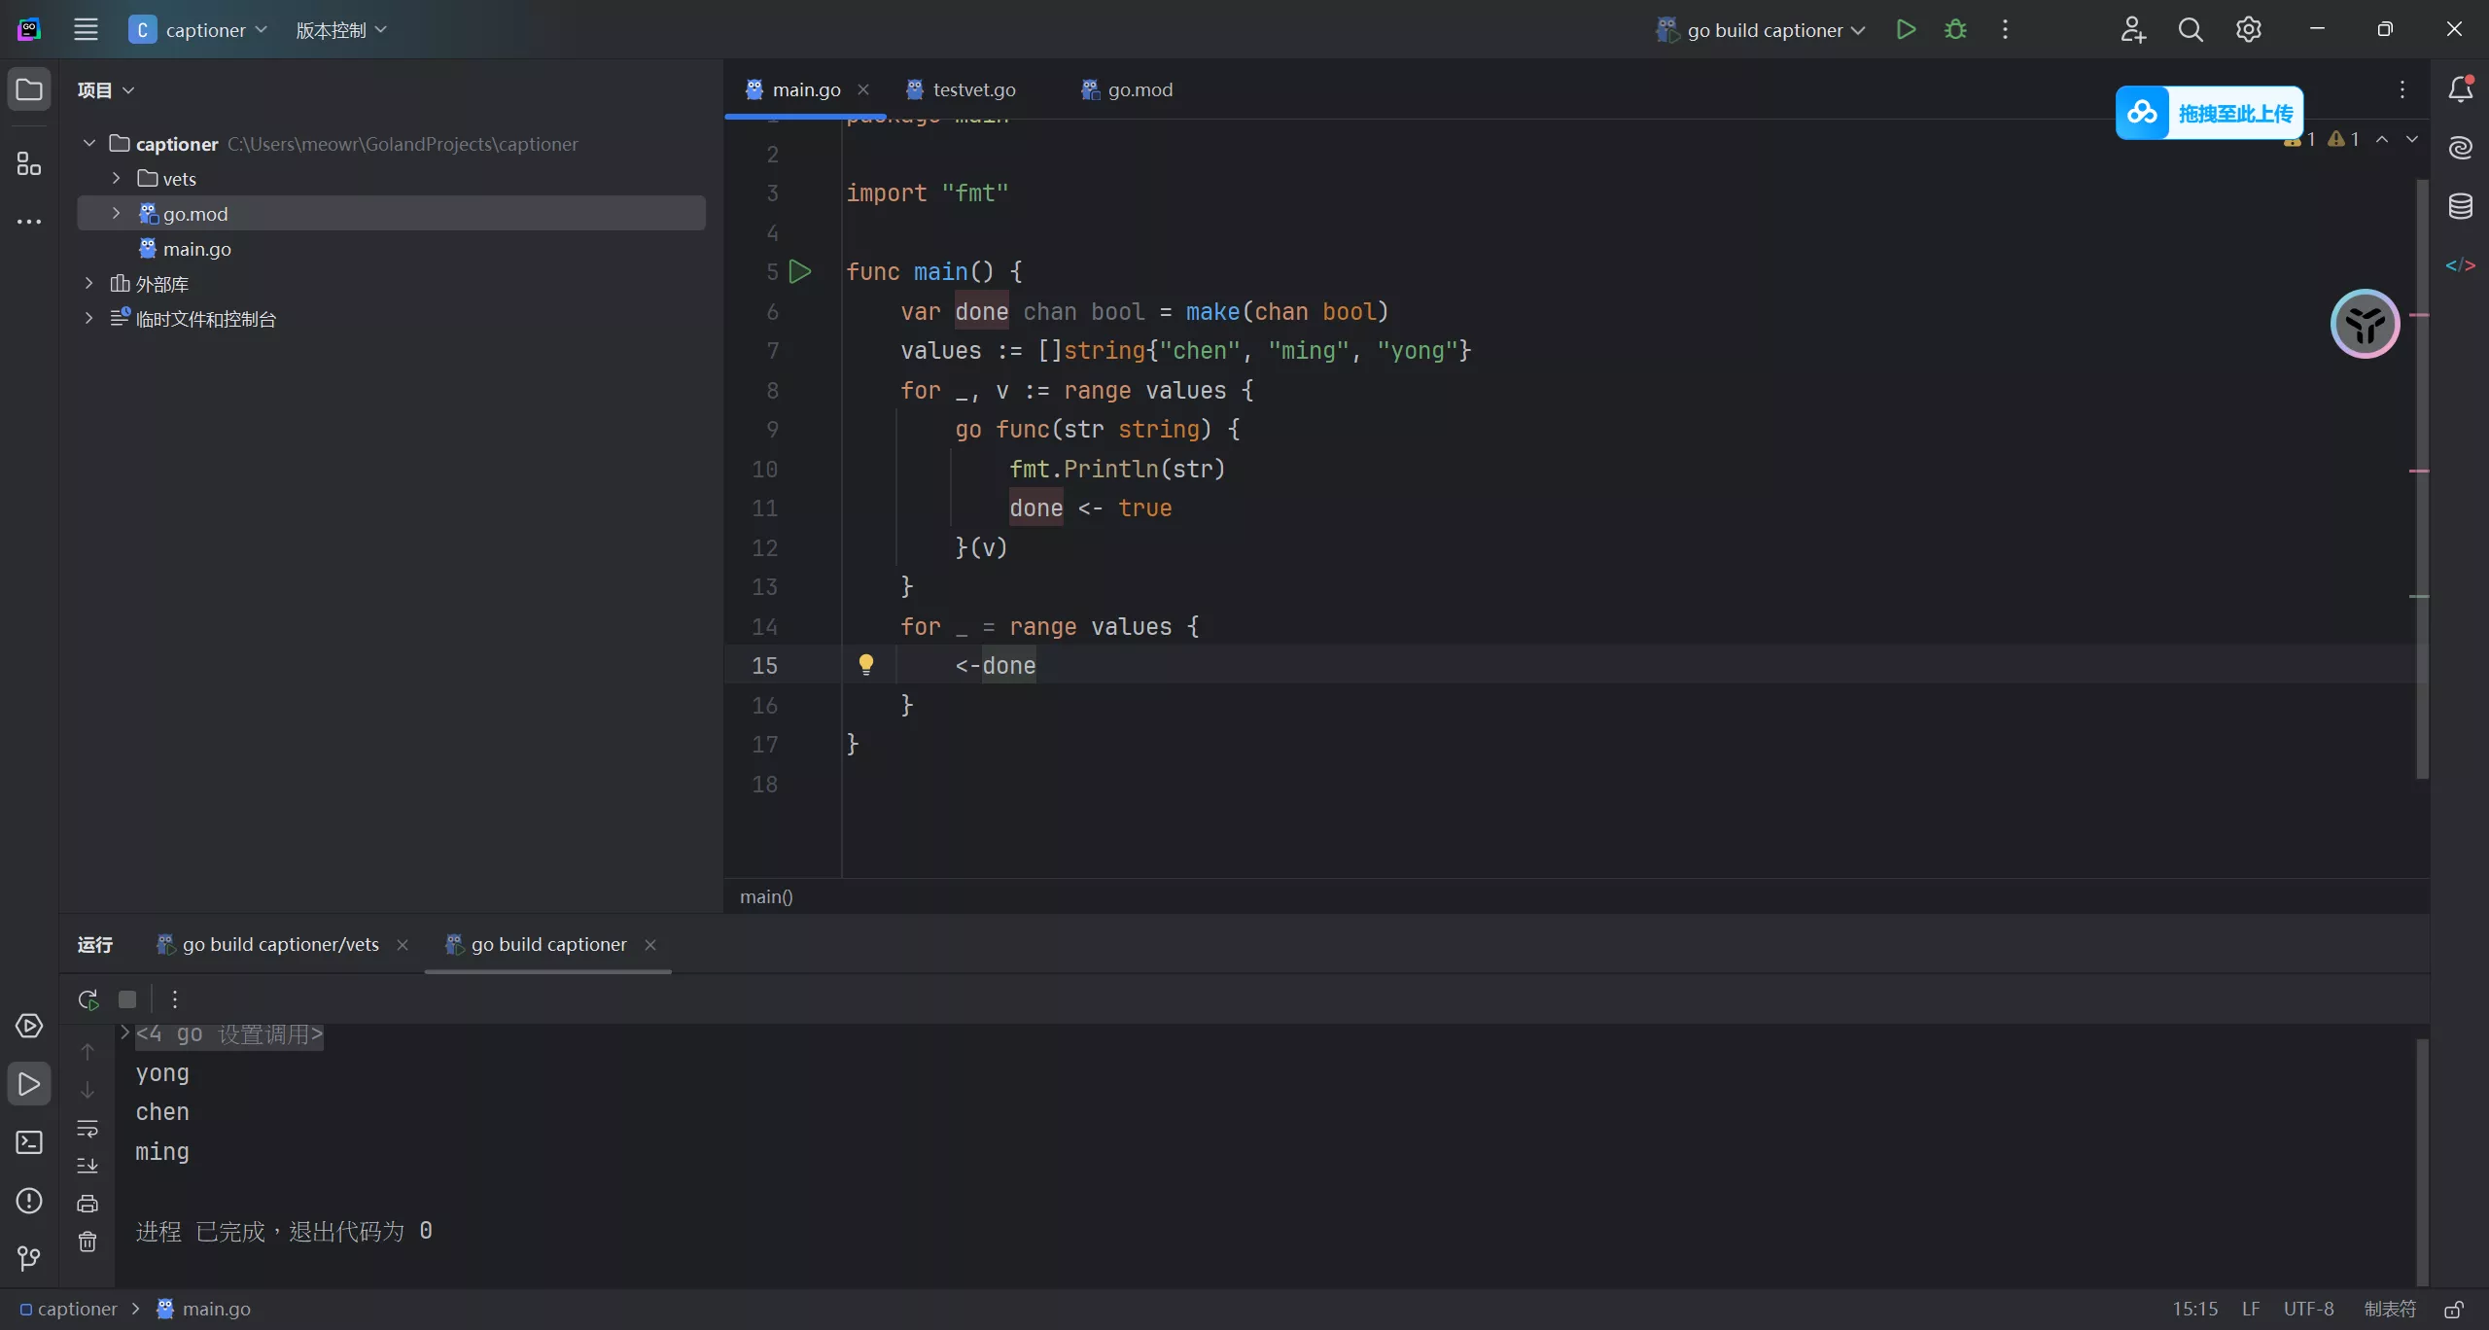Image resolution: width=2489 pixels, height=1330 pixels.
Task: Click the Rerun icon in run panel
Action: [x=88, y=998]
